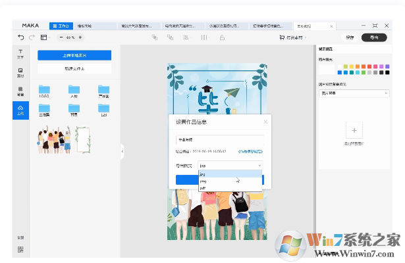405x263 pixels.
Task: Expand the export format dropdown
Action: 230,166
